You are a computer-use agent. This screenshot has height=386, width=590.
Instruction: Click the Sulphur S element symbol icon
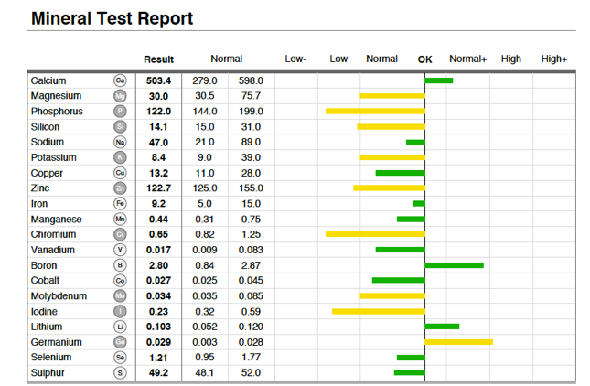120,373
